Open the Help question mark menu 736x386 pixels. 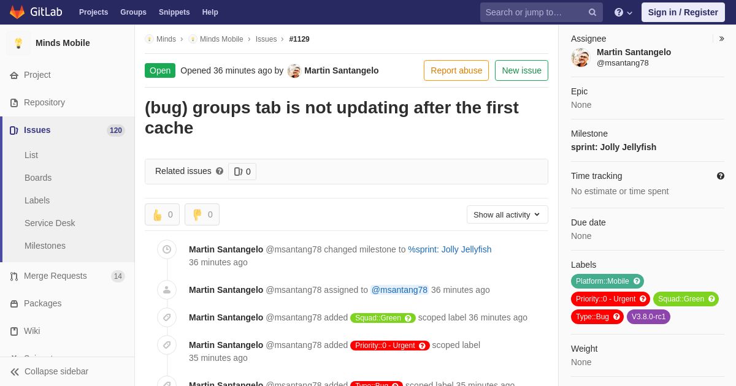(x=623, y=12)
